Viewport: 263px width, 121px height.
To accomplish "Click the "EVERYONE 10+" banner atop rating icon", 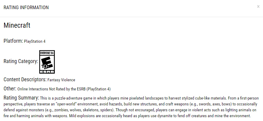I will [47, 53].
